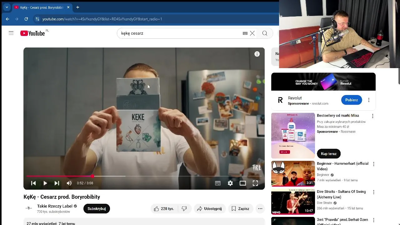Skip to the next video
Viewport: 400px width, 225px height.
(x=57, y=183)
